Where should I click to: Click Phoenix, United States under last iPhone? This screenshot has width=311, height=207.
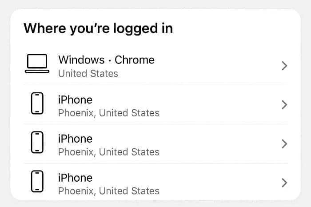tap(109, 191)
